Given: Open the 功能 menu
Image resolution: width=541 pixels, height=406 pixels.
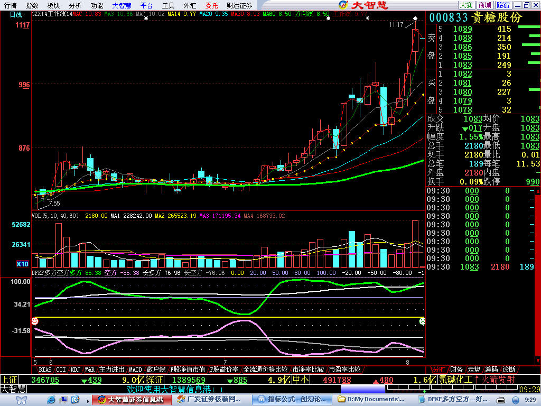Looking at the screenshot, I should click(x=97, y=5).
